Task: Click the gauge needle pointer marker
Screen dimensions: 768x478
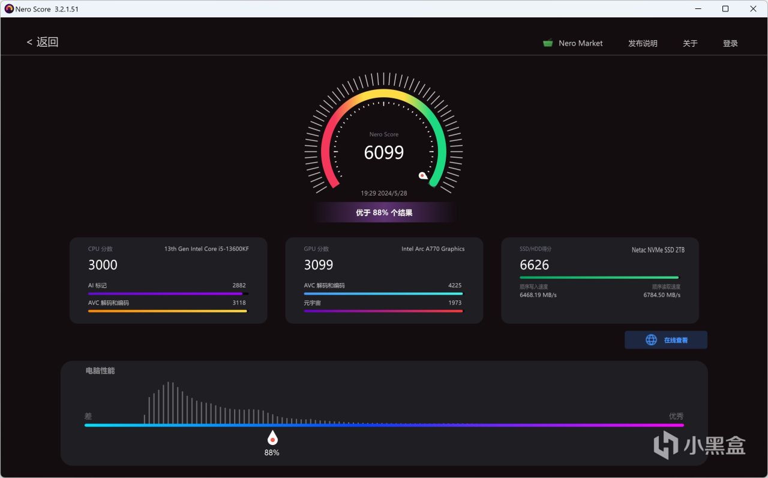Action: tap(423, 176)
